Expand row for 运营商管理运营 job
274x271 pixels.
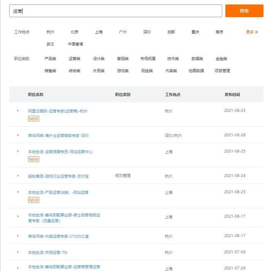click(18, 268)
